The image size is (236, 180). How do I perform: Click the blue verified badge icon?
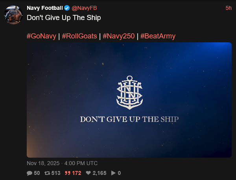click(67, 8)
